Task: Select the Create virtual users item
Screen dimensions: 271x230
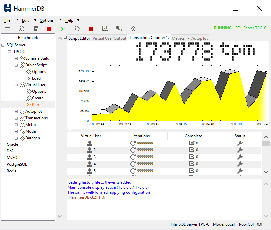Action: (38, 98)
